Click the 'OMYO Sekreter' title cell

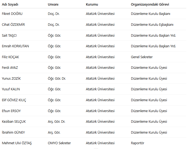click(59, 143)
